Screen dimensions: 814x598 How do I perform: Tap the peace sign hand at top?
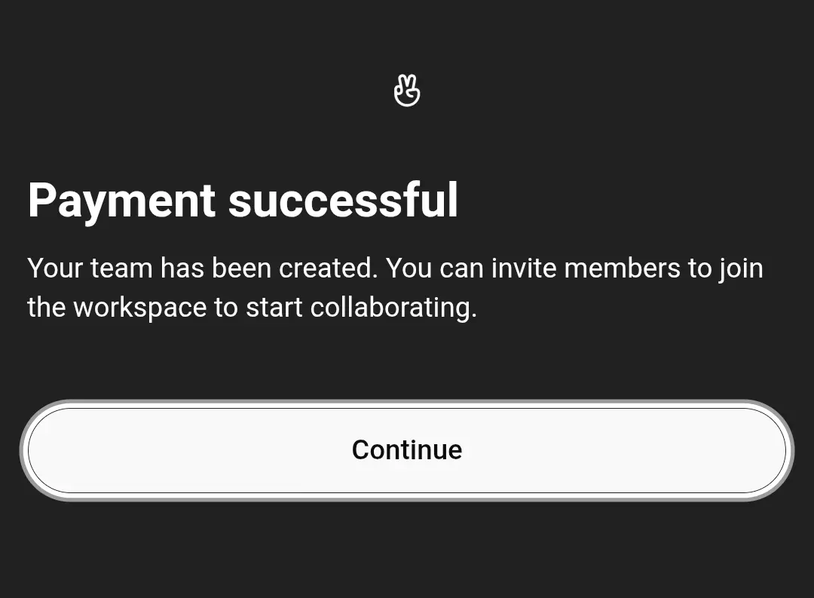coord(407,90)
